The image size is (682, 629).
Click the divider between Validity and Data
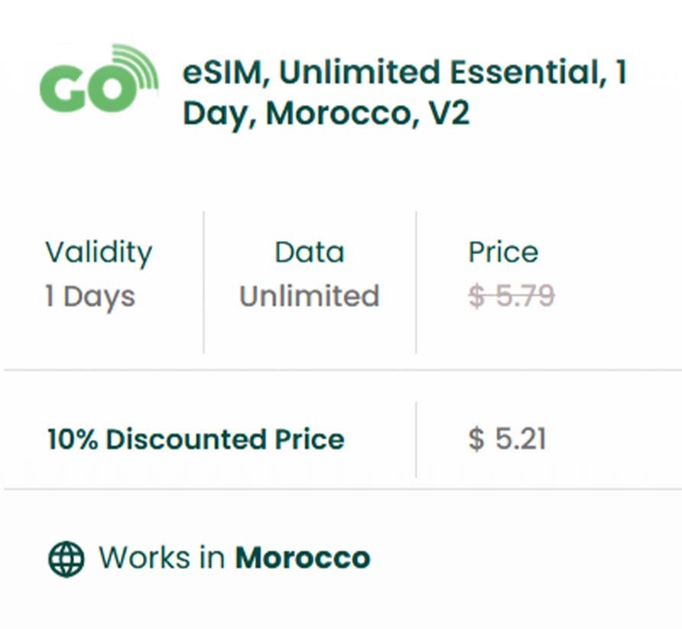pos(203,282)
